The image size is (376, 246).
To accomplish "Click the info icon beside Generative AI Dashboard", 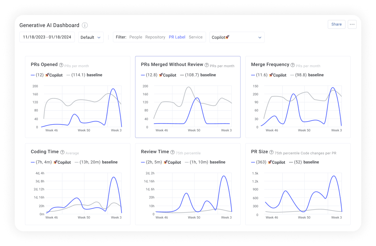I will [x=85, y=25].
